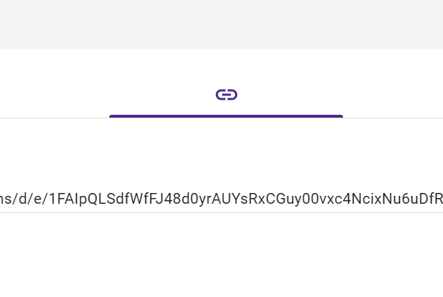Click the purple underline of the link tab

pyautogui.click(x=226, y=115)
